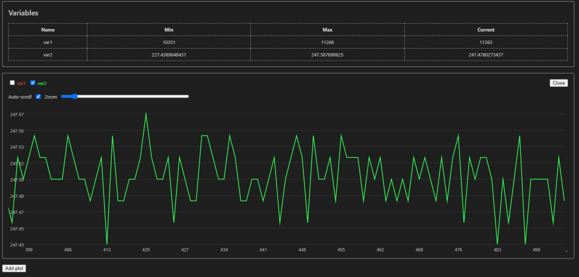Click the 490 x-axis tick label
579x277 pixels.
537,250
